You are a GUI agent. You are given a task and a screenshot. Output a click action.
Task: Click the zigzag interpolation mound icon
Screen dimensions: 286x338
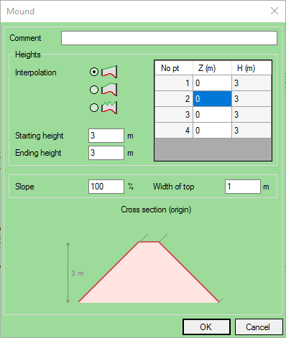coord(109,108)
